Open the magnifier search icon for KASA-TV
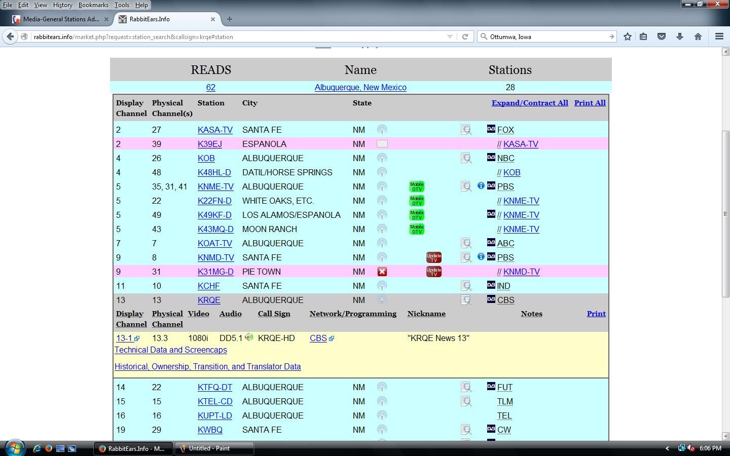This screenshot has width=730, height=456. (466, 130)
